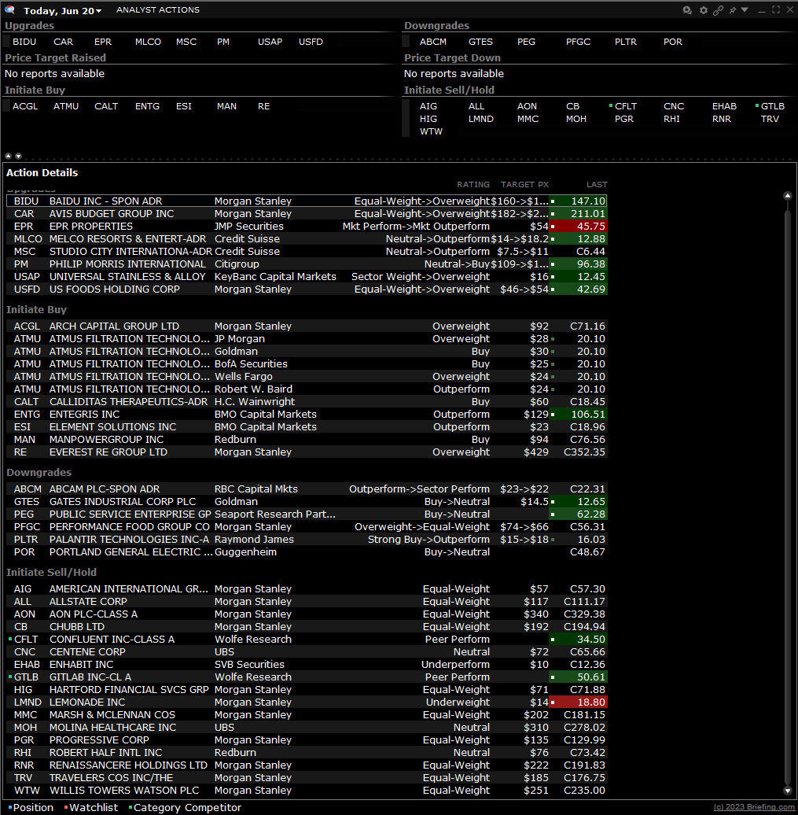
Task: Select the GTLB ticker in Initiate Sell/Hold summary
Action: [772, 106]
